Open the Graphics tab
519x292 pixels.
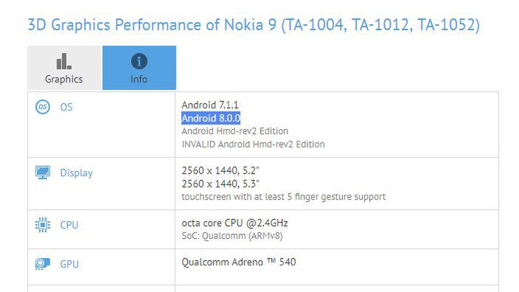[x=64, y=68]
